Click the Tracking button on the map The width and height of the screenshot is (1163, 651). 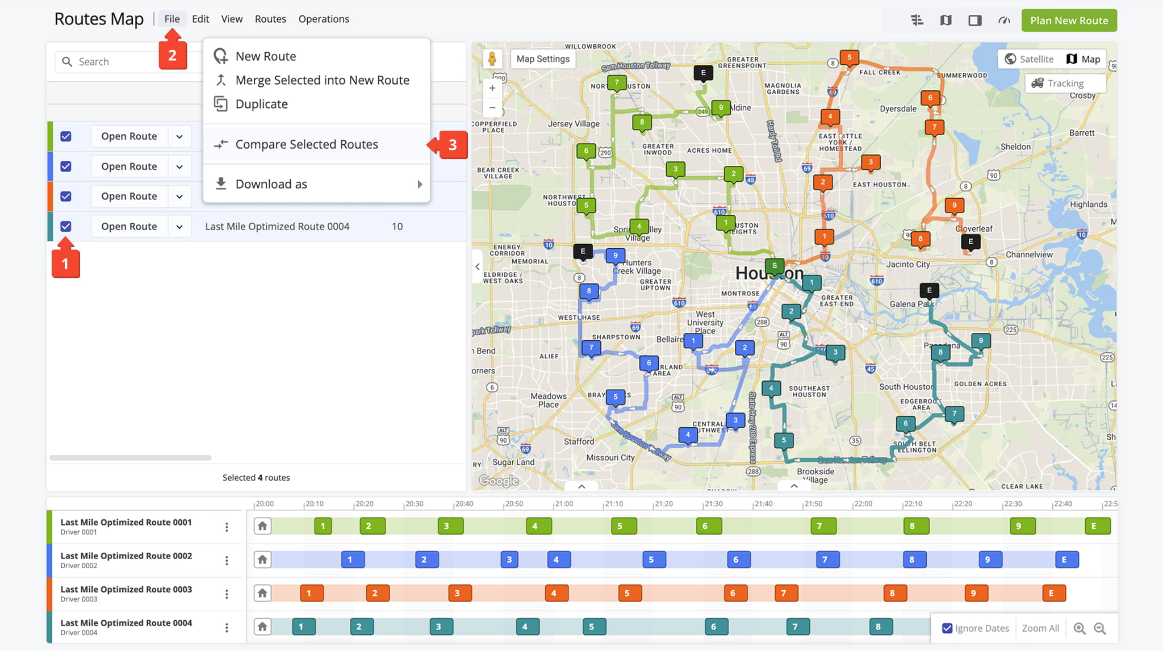click(x=1065, y=83)
